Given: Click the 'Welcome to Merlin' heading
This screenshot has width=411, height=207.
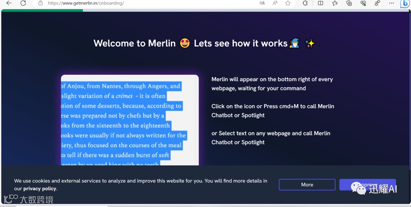Looking at the screenshot, I should [205, 43].
